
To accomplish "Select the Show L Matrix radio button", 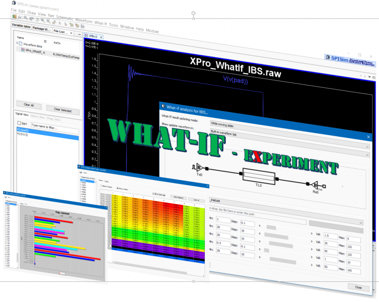I will (x=118, y=188).
